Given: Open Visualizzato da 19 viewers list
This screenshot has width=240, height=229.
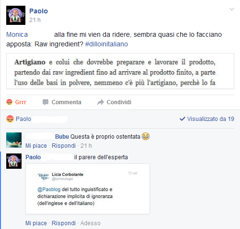Looking at the screenshot, I should pyautogui.click(x=207, y=119).
